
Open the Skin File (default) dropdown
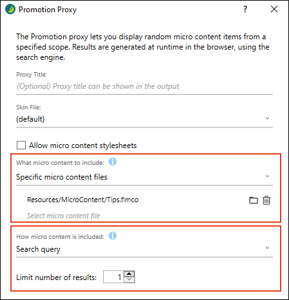[x=144, y=119]
